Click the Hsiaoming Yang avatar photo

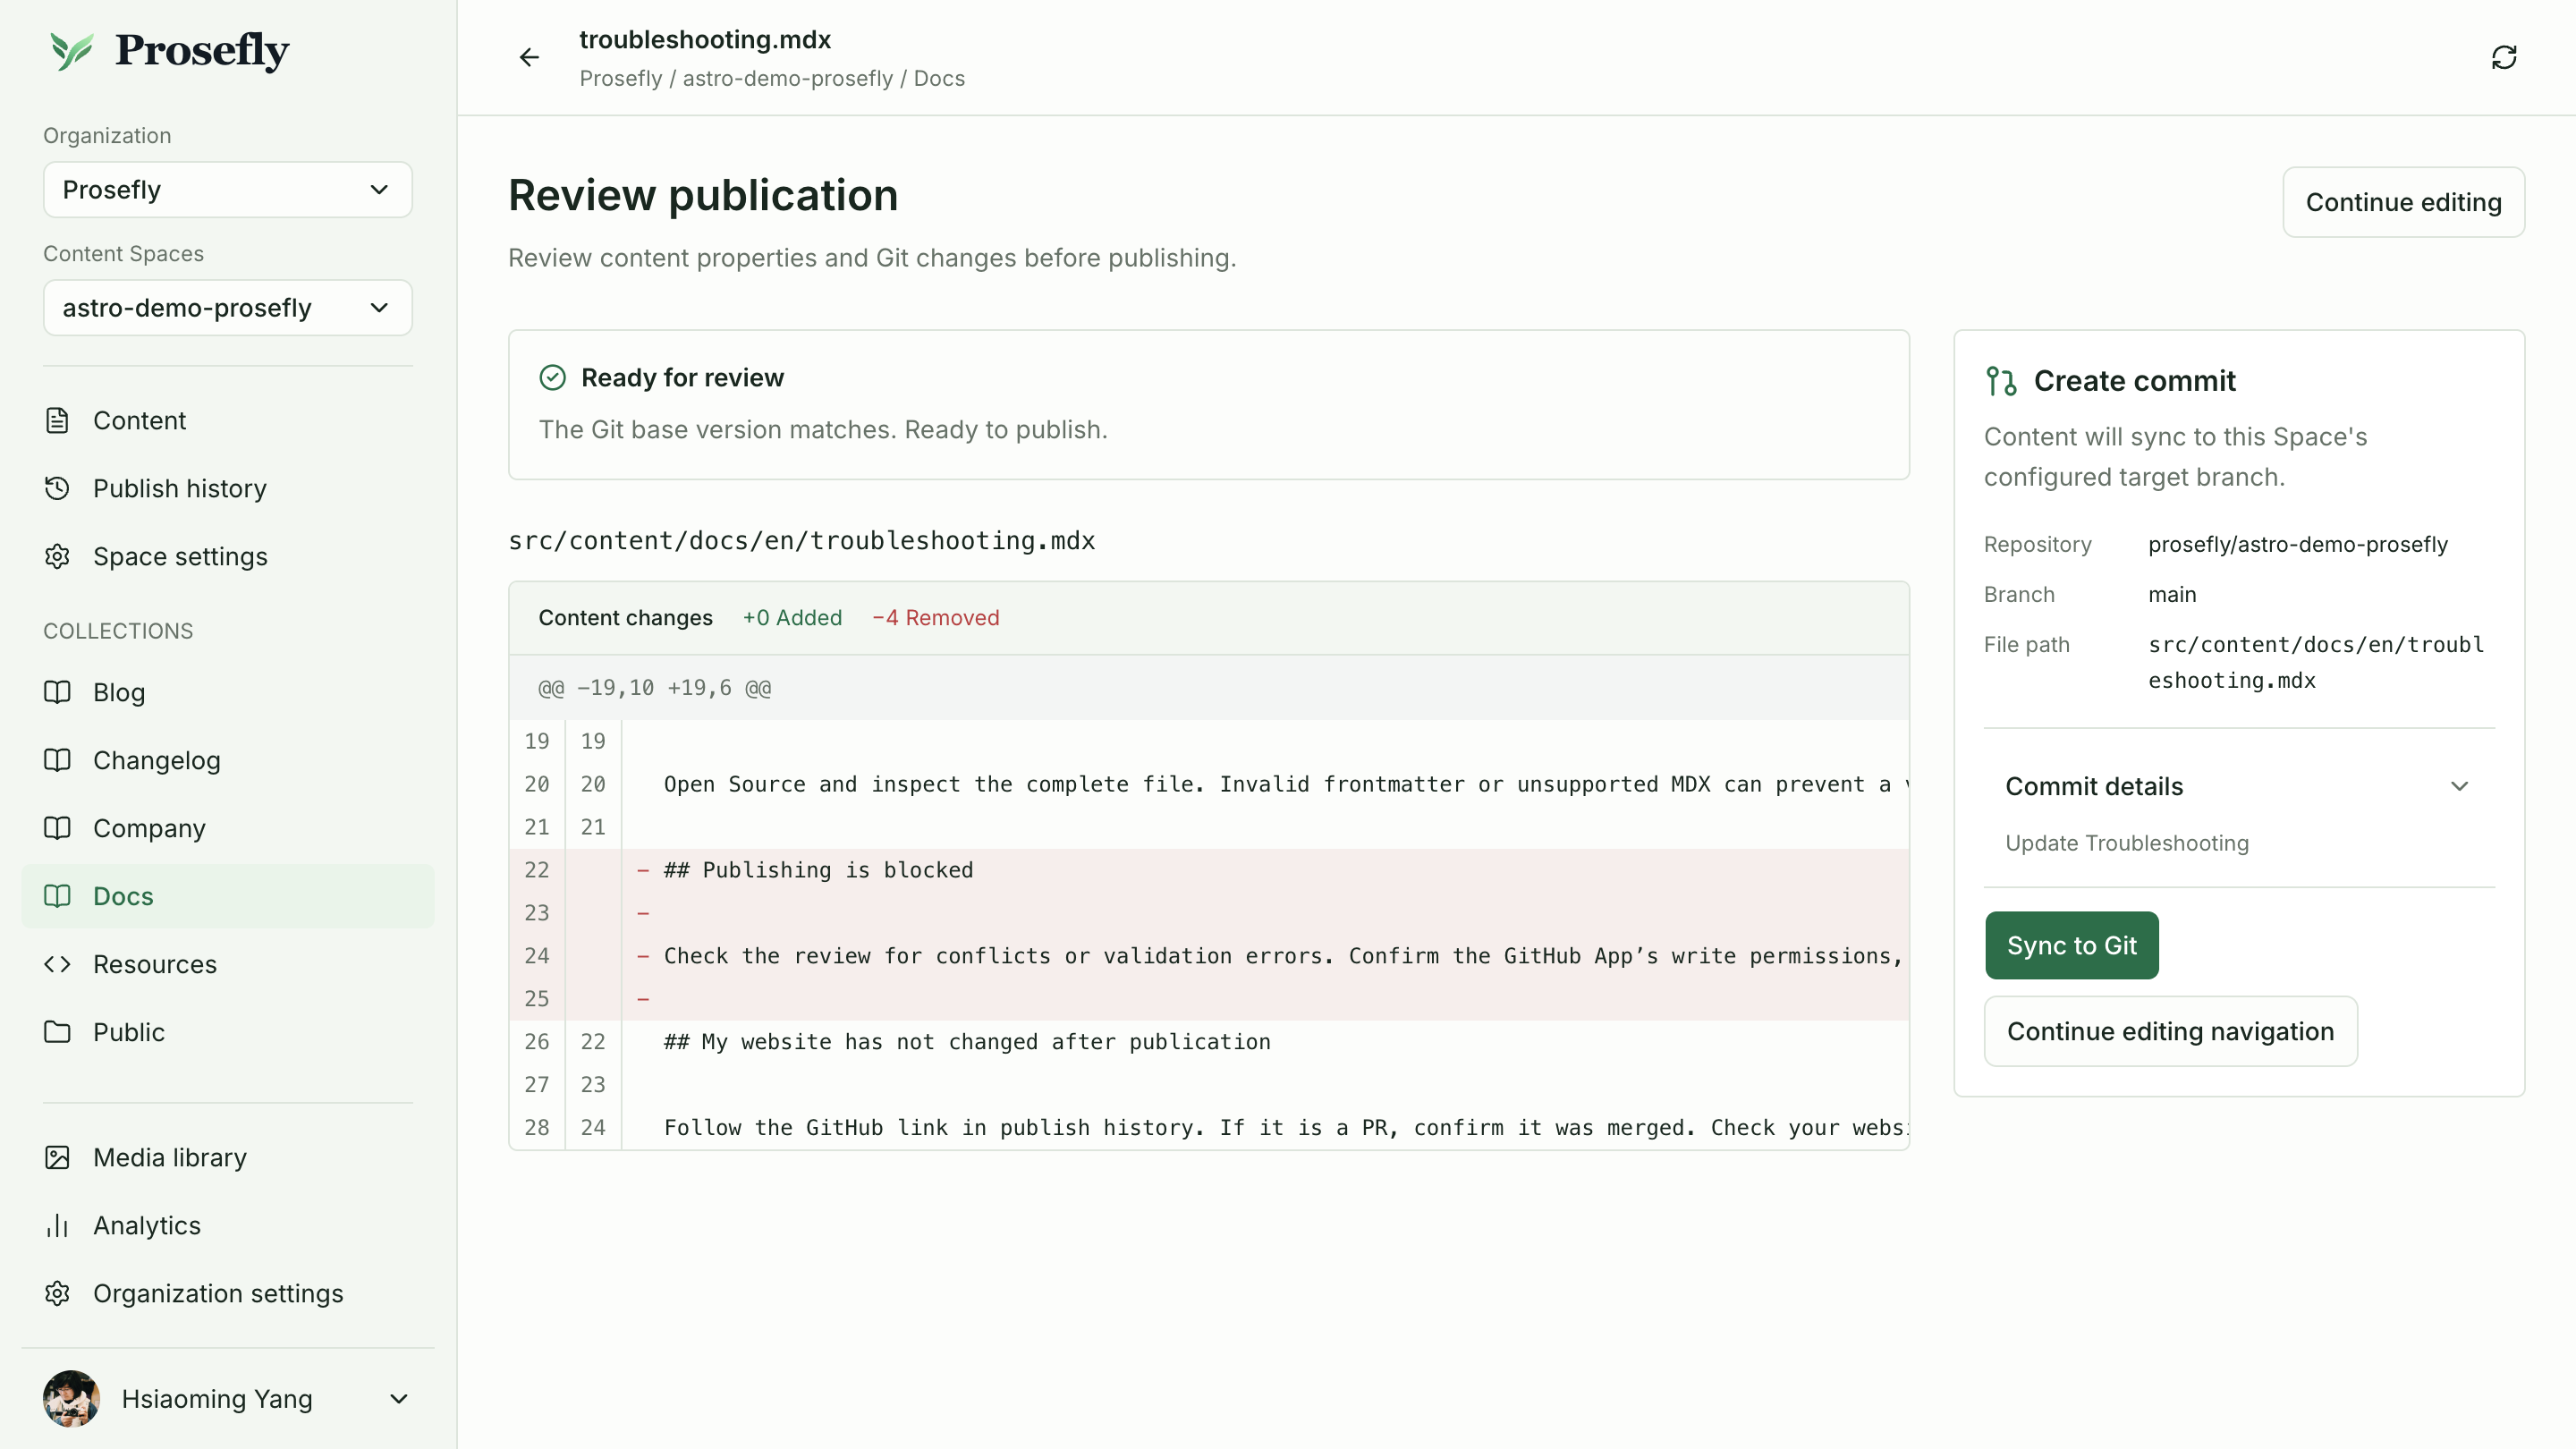(x=71, y=1398)
